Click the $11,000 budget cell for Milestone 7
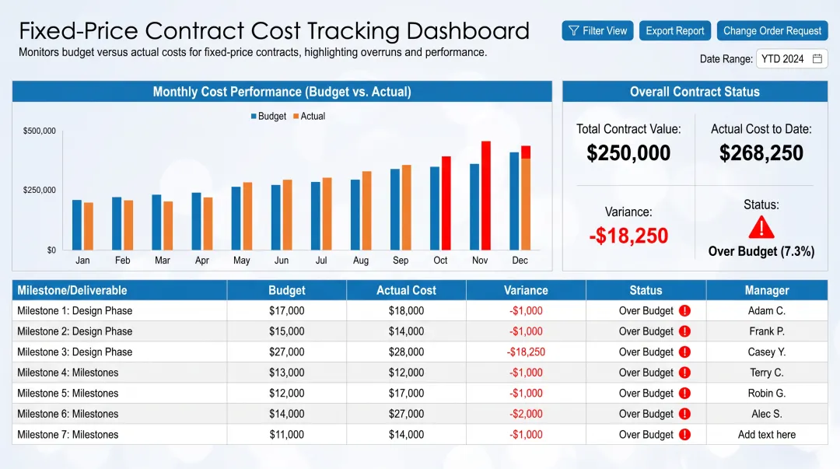Screen dimensions: 840x469 [286, 435]
